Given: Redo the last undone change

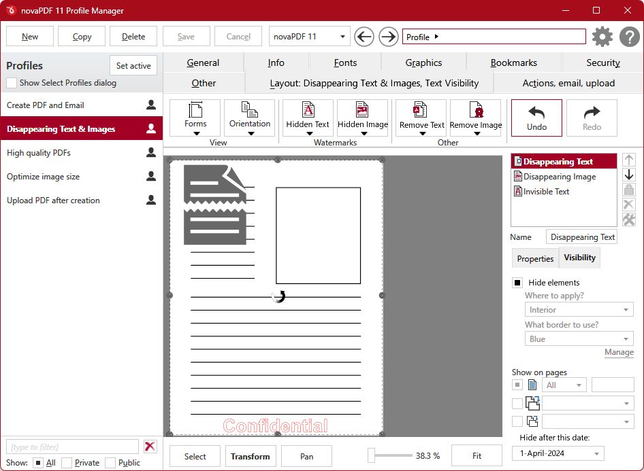Looking at the screenshot, I should click(592, 118).
